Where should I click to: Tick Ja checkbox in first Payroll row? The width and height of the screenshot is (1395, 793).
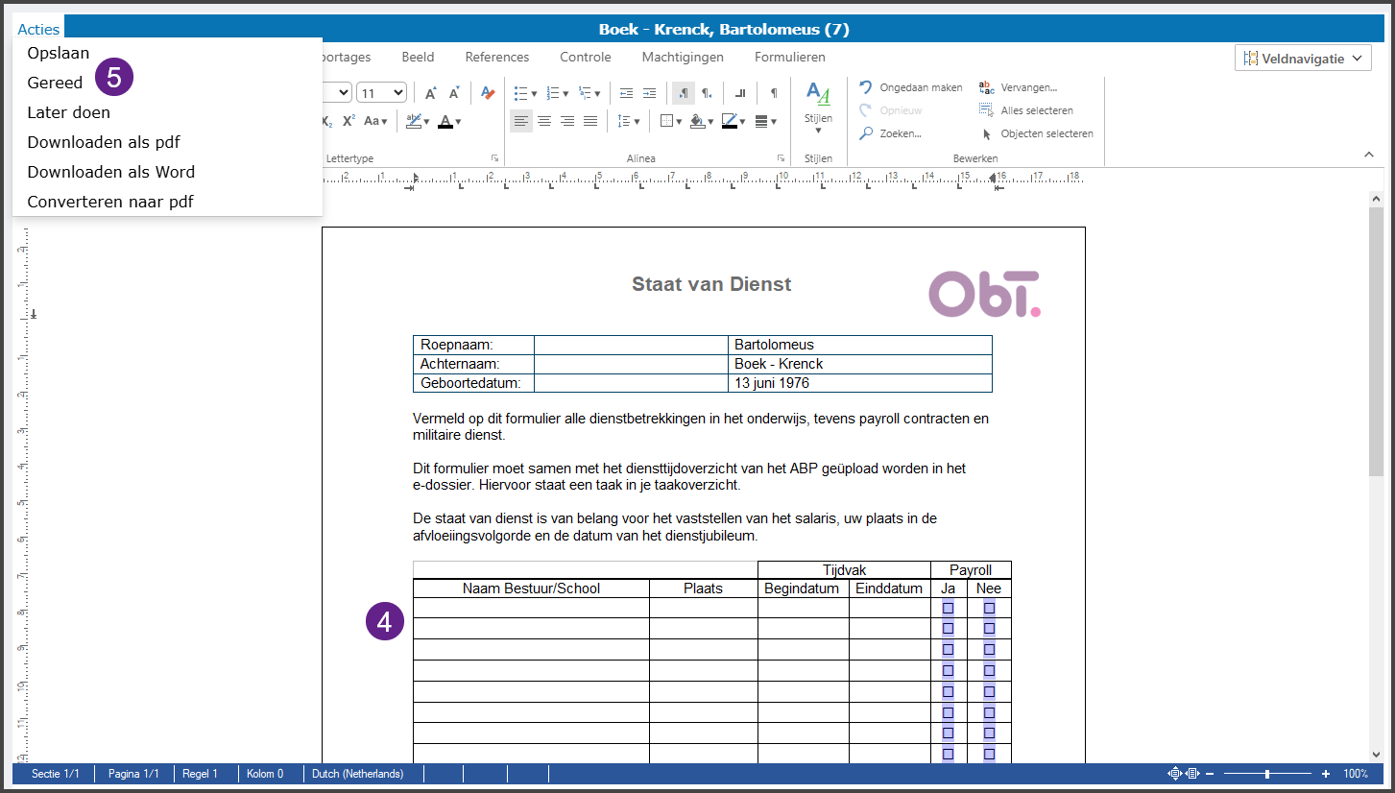point(949,608)
